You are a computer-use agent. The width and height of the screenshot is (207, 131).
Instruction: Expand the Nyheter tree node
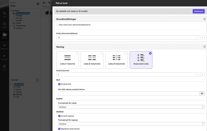pos(12,21)
